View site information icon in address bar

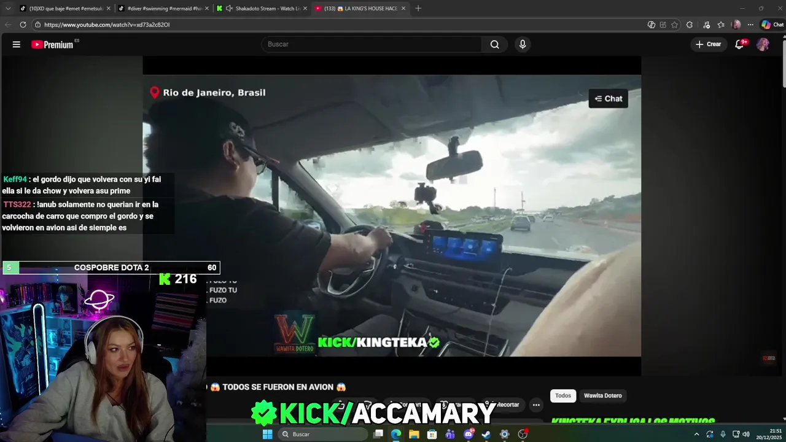coord(37,25)
